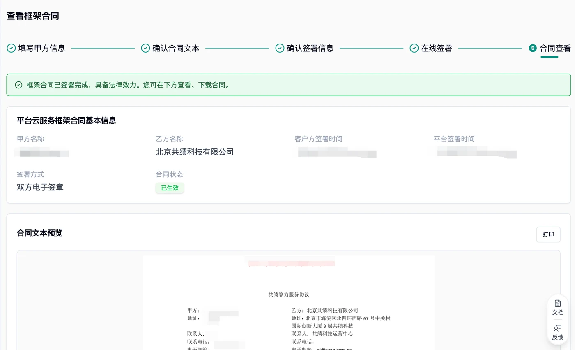575x350 pixels.
Task: Click the 双方电子签章 value
Action: point(40,188)
